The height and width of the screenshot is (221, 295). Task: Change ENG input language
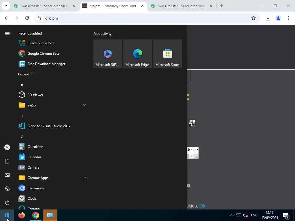coord(254,215)
